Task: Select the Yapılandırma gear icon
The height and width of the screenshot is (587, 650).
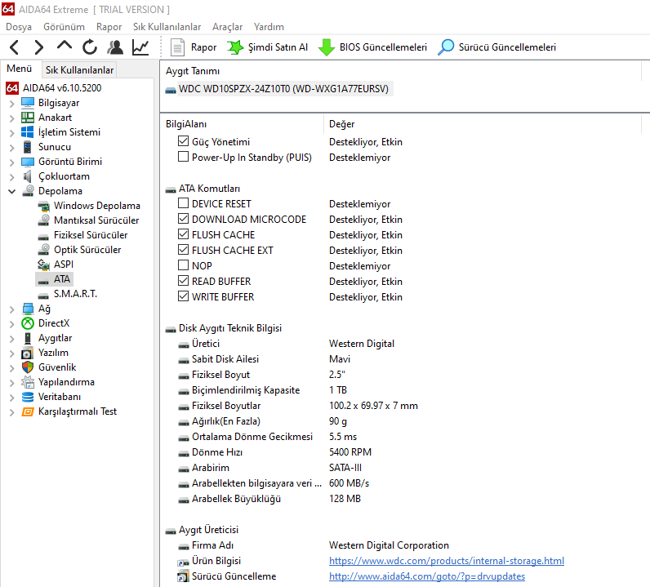Action: [28, 382]
